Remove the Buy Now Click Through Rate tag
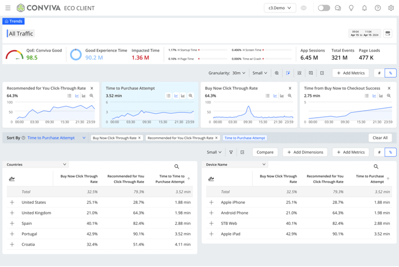The height and width of the screenshot is (267, 399). tap(140, 138)
